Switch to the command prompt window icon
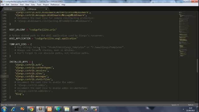The width and height of the screenshot is (199, 112). pos(76,109)
